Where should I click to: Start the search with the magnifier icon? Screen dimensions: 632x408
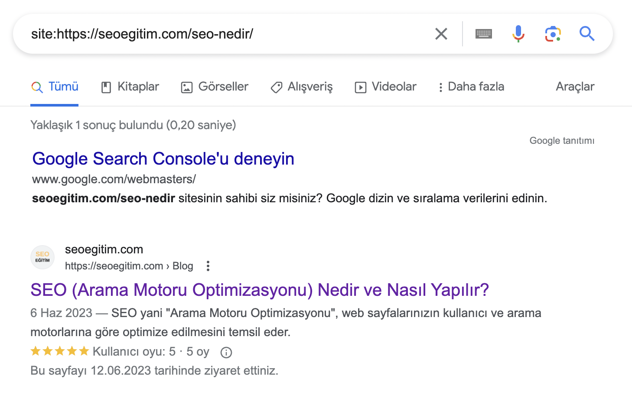click(587, 33)
